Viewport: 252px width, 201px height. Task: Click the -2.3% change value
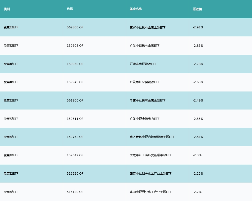(x=197, y=155)
